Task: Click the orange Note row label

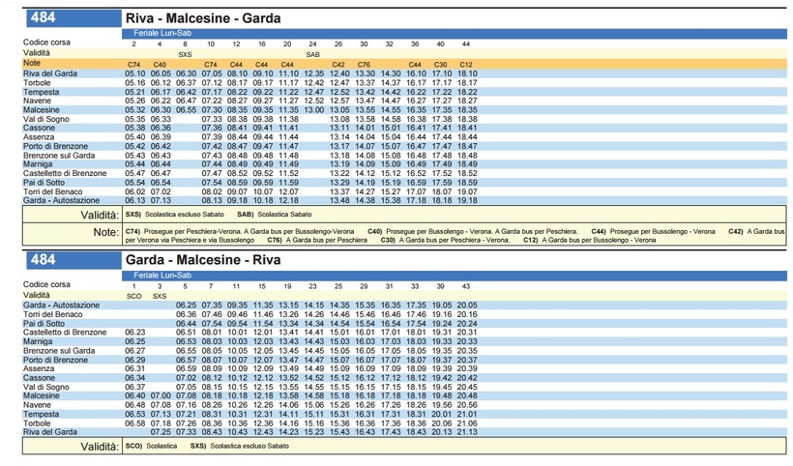Action: [32, 63]
